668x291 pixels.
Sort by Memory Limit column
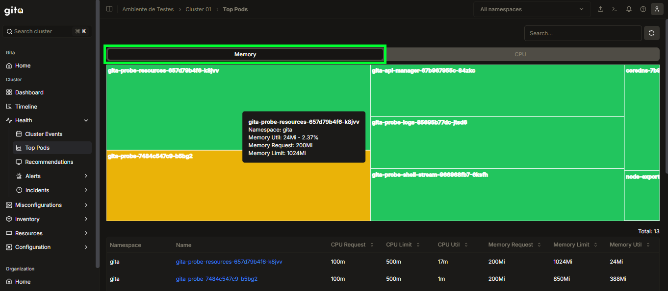tap(575, 245)
